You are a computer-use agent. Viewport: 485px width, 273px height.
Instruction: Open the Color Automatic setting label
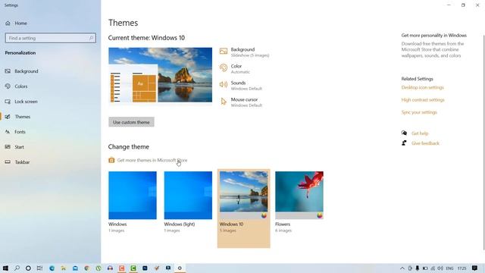coord(240,69)
